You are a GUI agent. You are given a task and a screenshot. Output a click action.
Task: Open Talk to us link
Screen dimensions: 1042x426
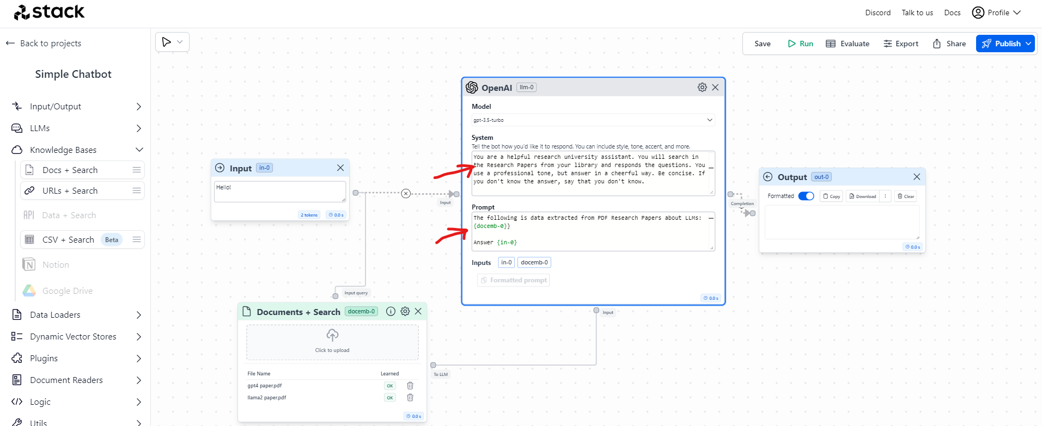917,13
